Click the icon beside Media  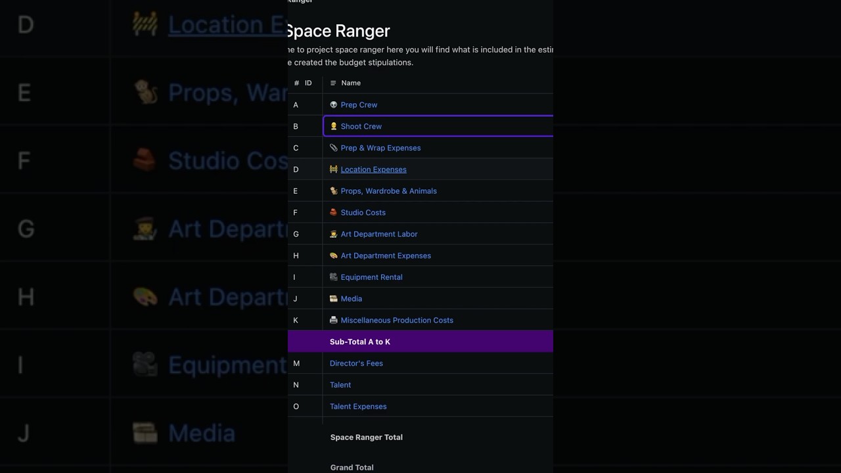[334, 299]
